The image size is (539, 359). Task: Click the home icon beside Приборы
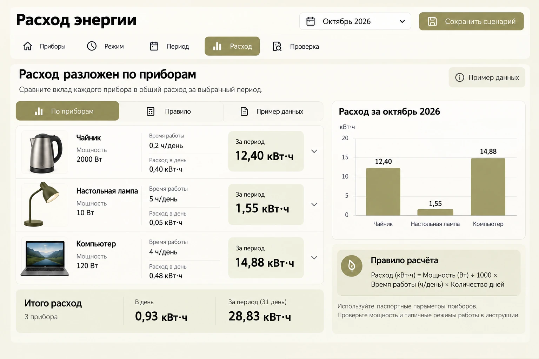point(28,46)
